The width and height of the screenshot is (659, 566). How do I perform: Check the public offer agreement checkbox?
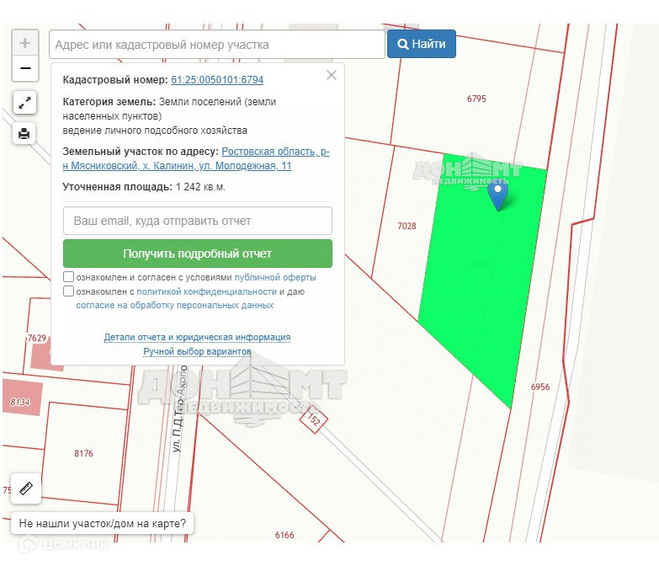tap(68, 277)
